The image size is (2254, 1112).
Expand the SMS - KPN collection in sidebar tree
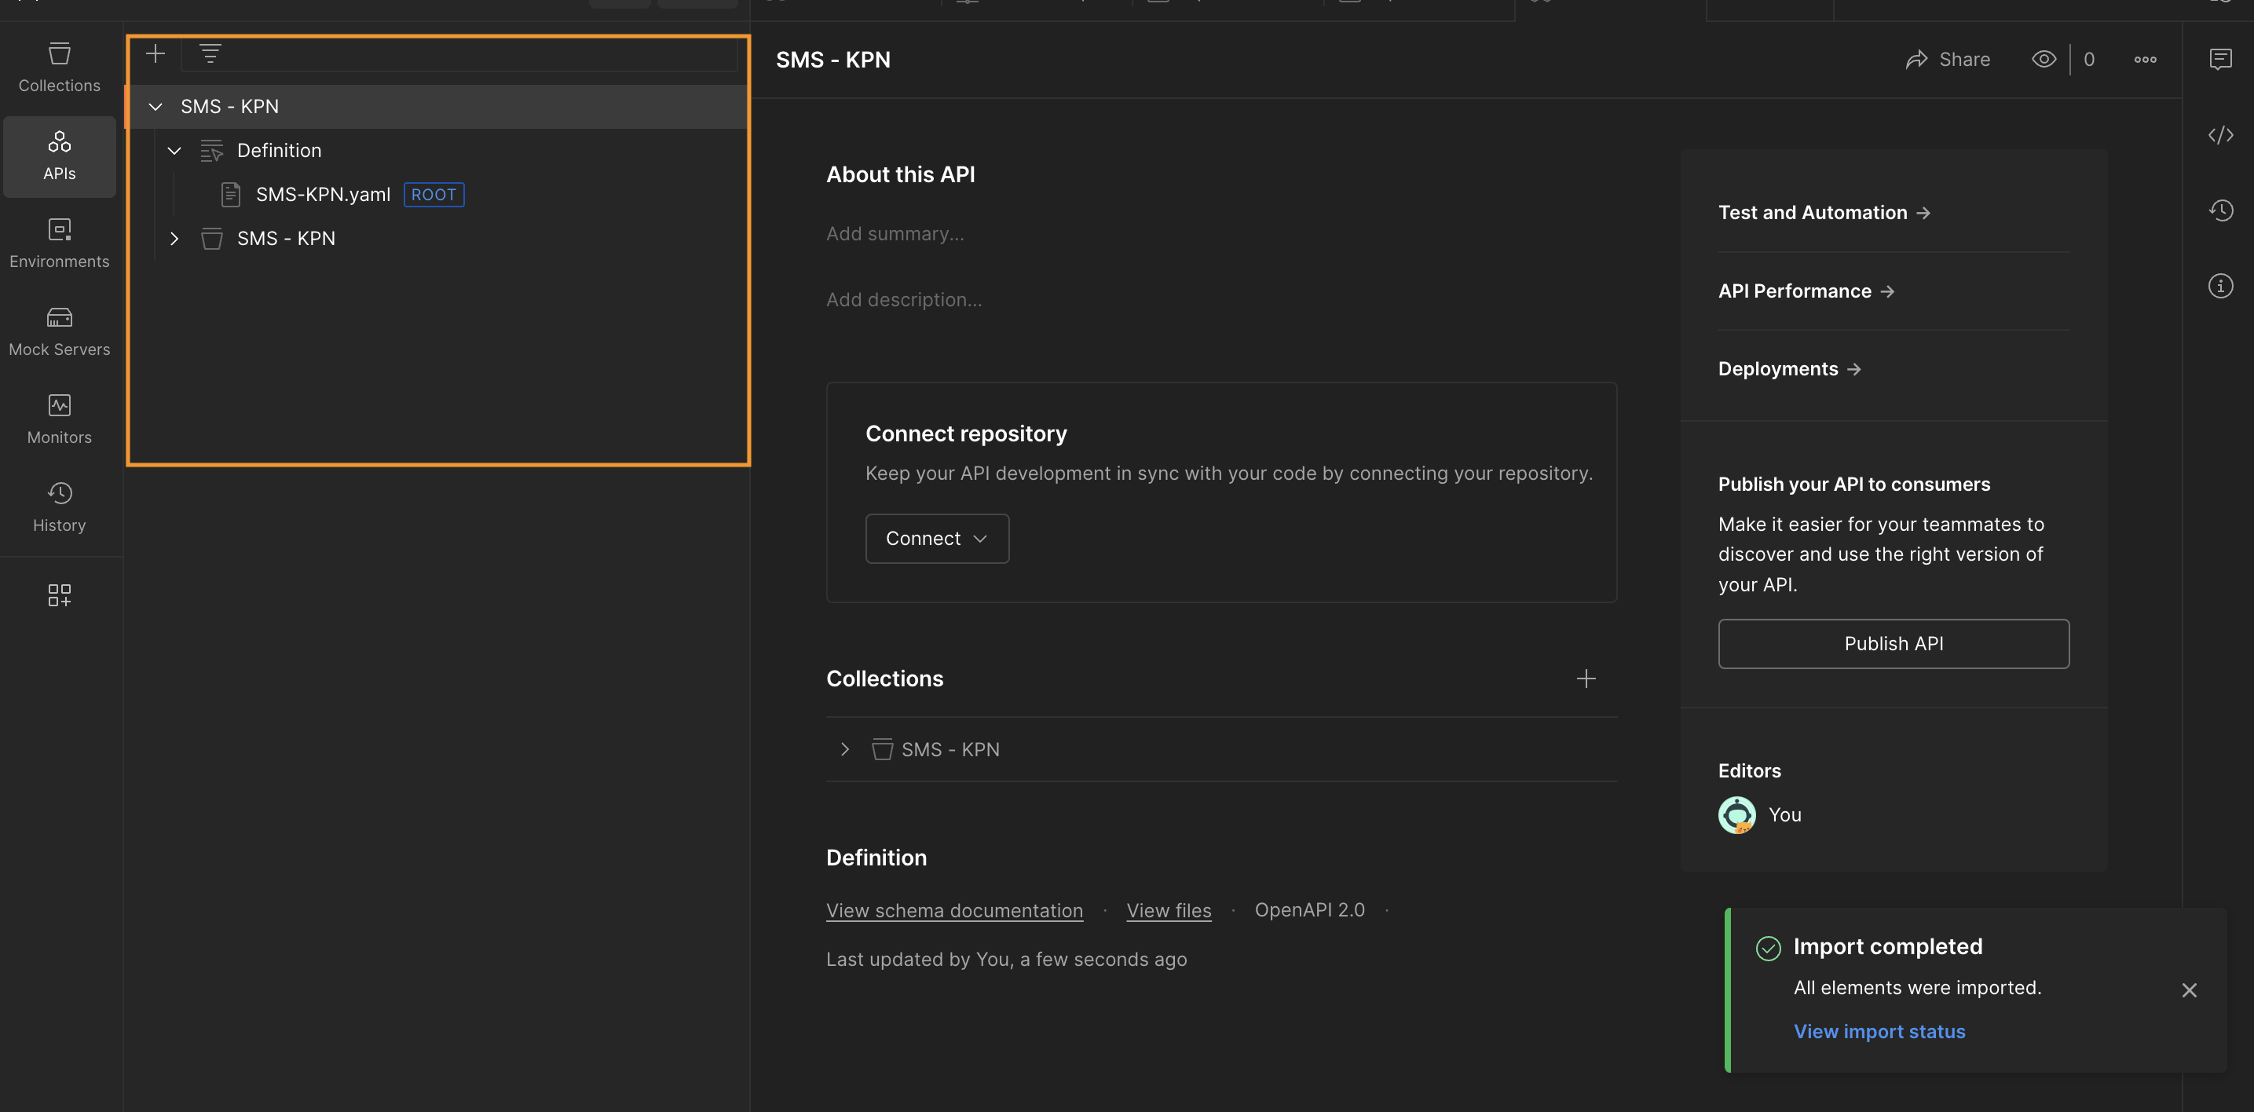(x=174, y=239)
